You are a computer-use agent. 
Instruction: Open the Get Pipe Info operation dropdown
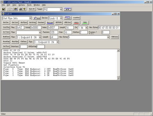coord(30,18)
